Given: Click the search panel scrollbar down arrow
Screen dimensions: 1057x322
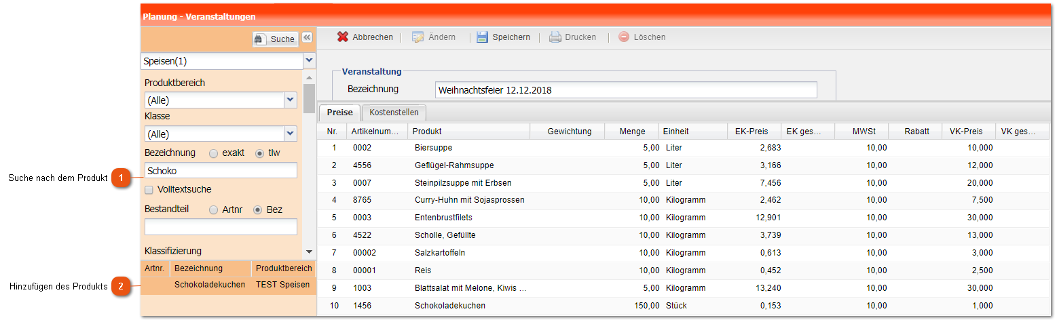Looking at the screenshot, I should 309,251.
